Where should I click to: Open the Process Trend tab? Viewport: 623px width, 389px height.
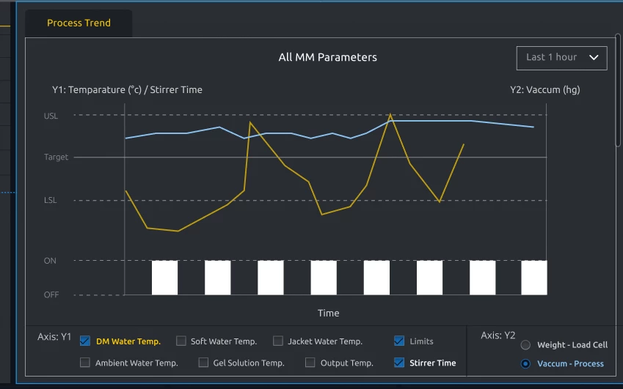coord(79,23)
